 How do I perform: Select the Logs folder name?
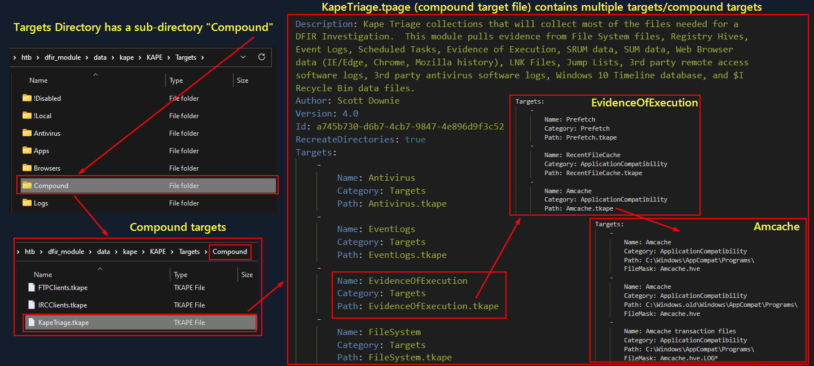point(41,203)
